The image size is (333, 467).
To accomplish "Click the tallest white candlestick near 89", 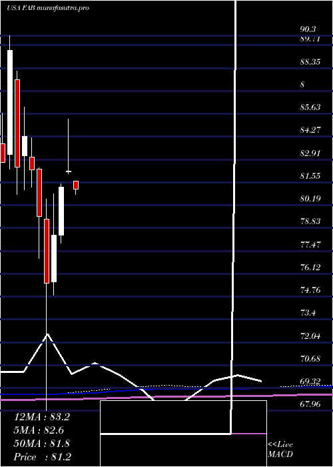I will [10, 102].
